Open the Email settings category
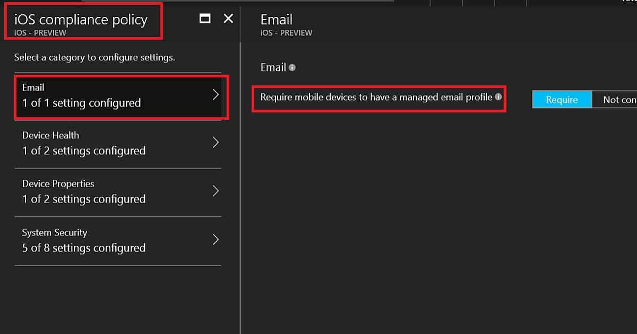The width and height of the screenshot is (637, 334). pos(118,96)
